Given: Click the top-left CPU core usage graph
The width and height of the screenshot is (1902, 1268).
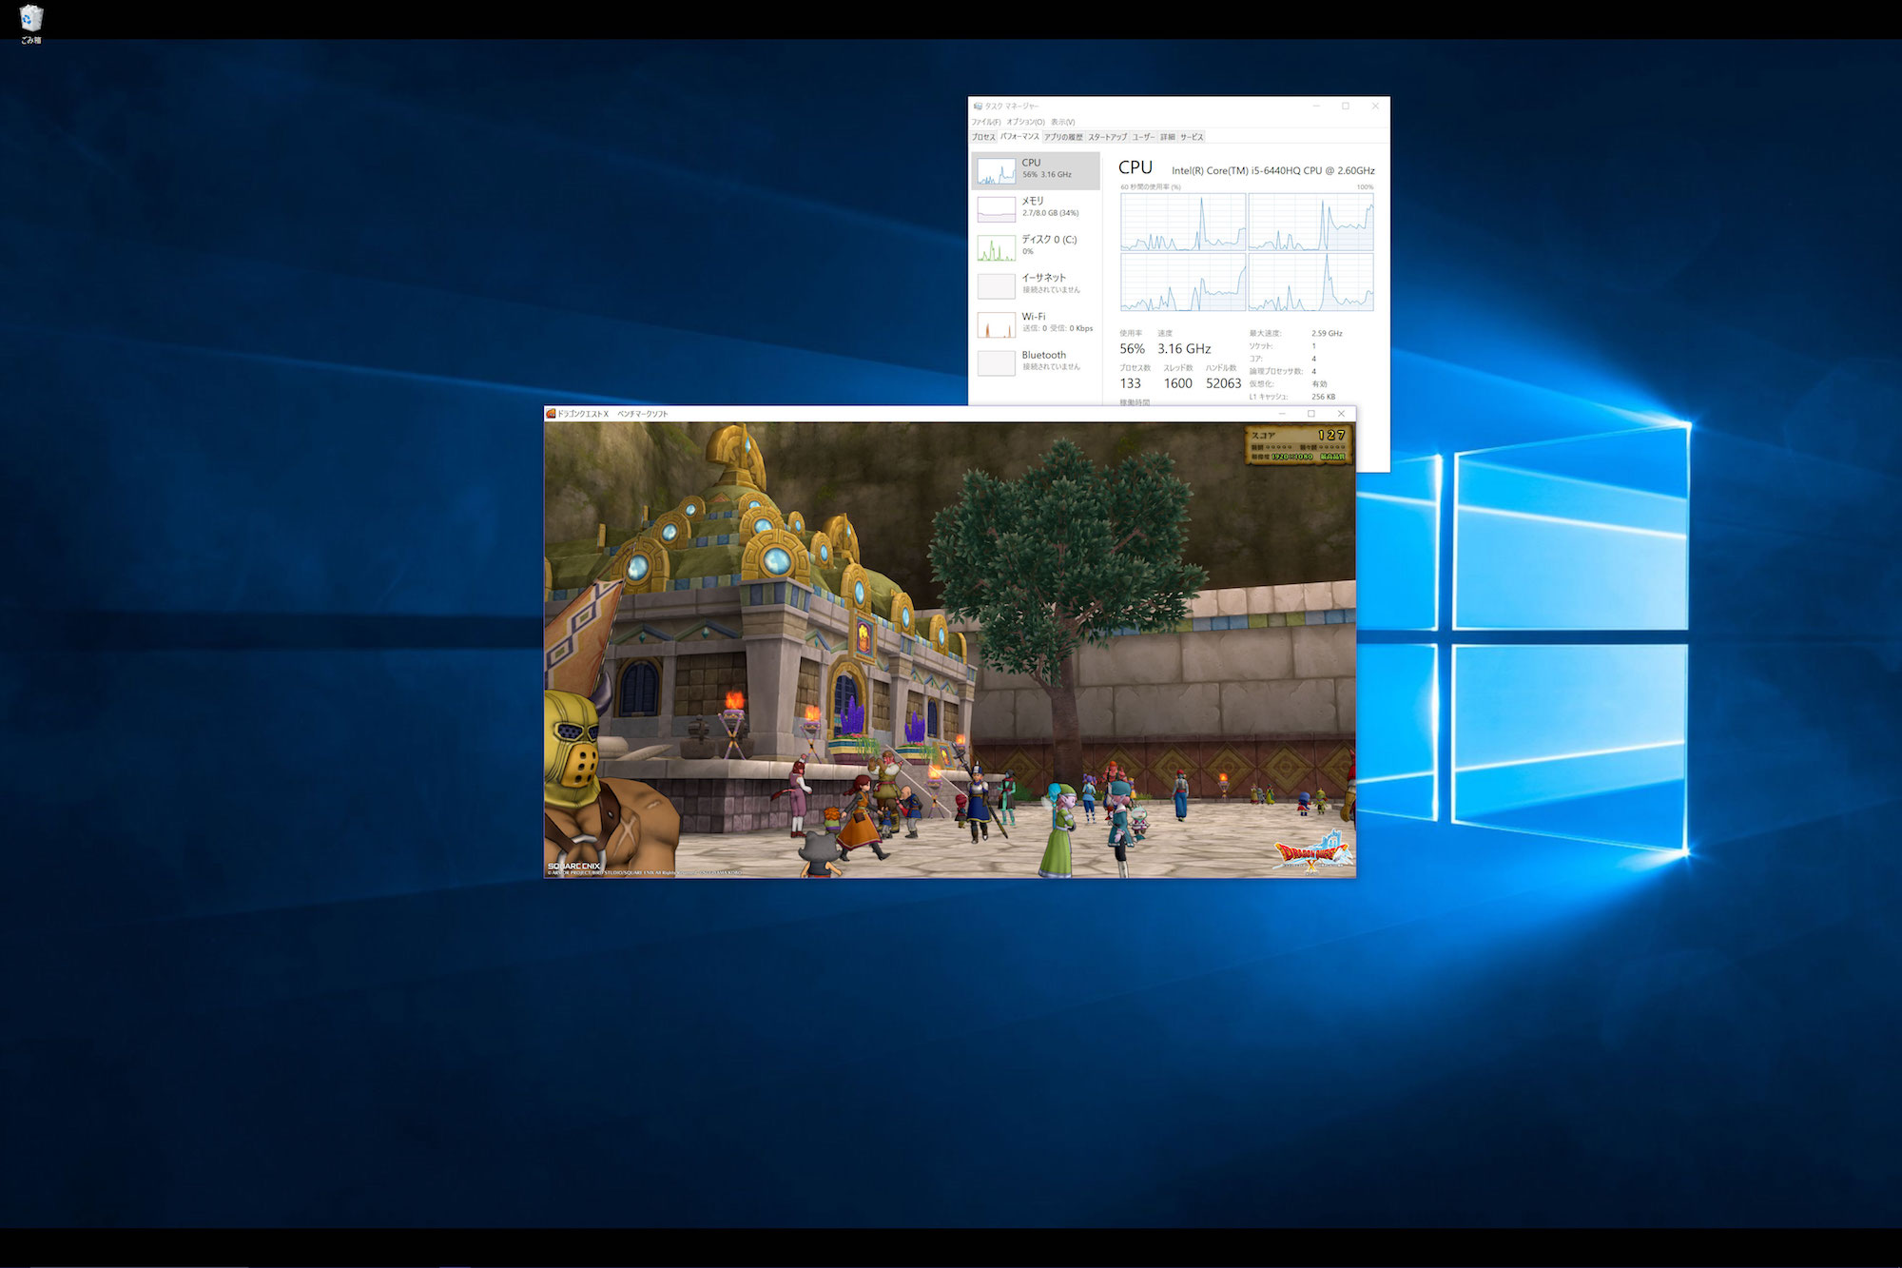Looking at the screenshot, I should (x=1183, y=222).
